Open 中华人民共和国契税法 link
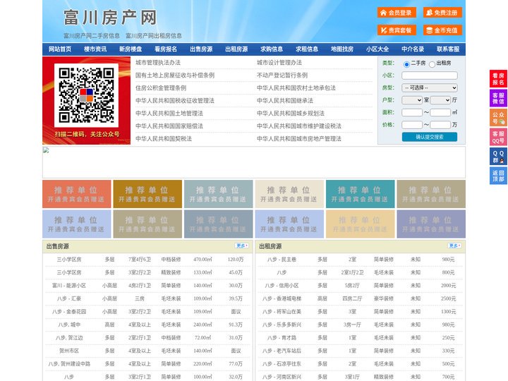The width and height of the screenshot is (508, 381). 164,139
